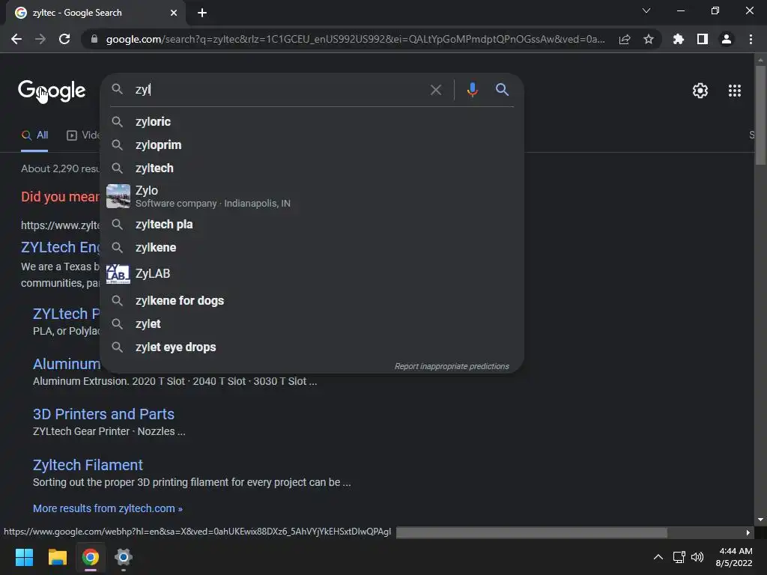This screenshot has height=575, width=767.
Task: Show hidden system tray icons
Action: [x=658, y=557]
